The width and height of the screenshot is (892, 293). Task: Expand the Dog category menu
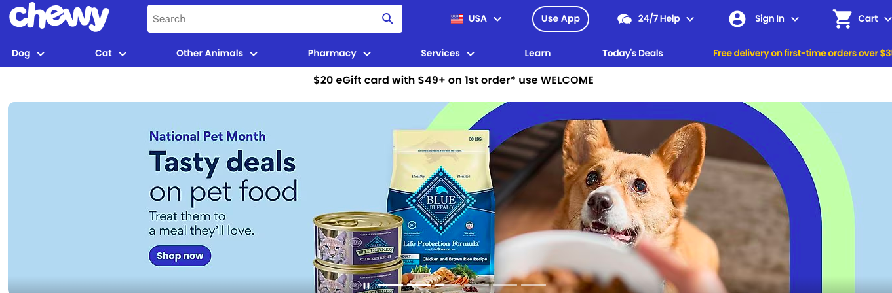[28, 53]
